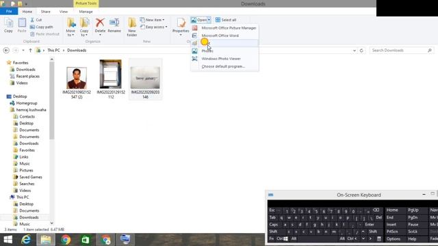
Task: Expand the New item dropdown
Action: [164, 20]
